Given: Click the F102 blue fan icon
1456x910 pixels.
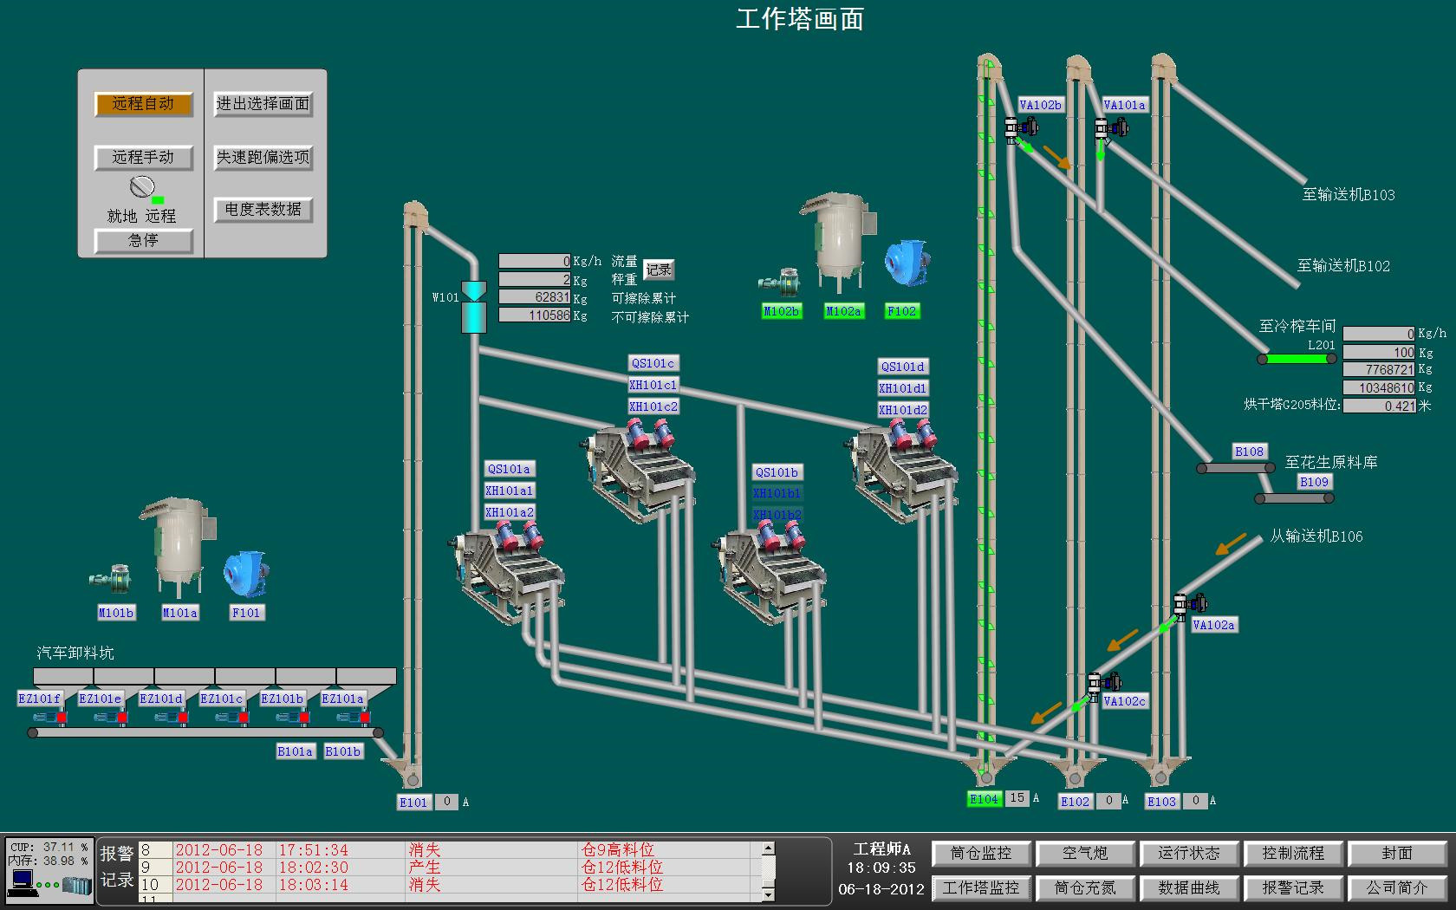Looking at the screenshot, I should (x=907, y=263).
